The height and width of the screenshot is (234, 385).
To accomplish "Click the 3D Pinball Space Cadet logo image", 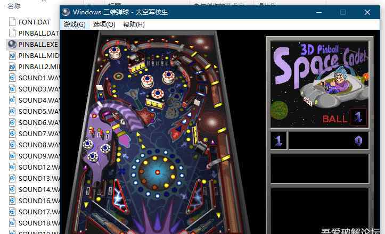I will 320,85.
